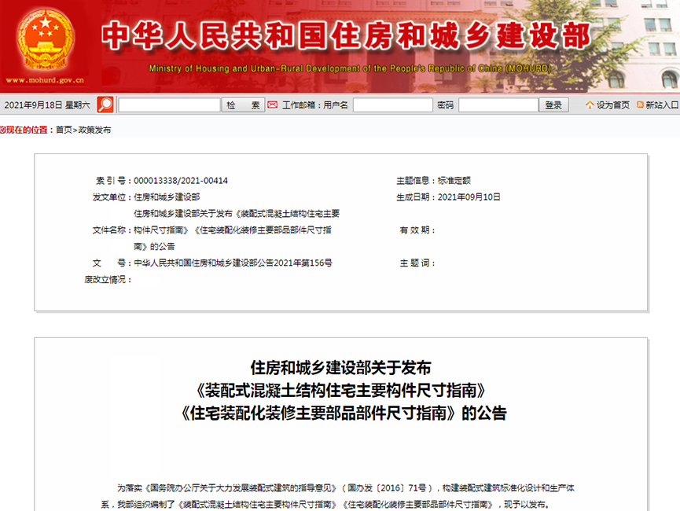Click the RSS icon beside 新站入口
Image resolution: width=680 pixels, height=511 pixels.
640,105
